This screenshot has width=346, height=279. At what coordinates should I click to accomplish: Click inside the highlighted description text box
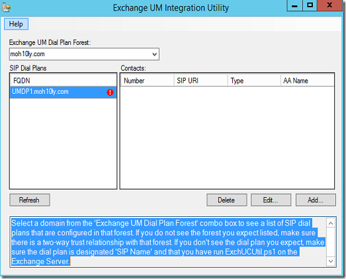pyautogui.click(x=168, y=242)
